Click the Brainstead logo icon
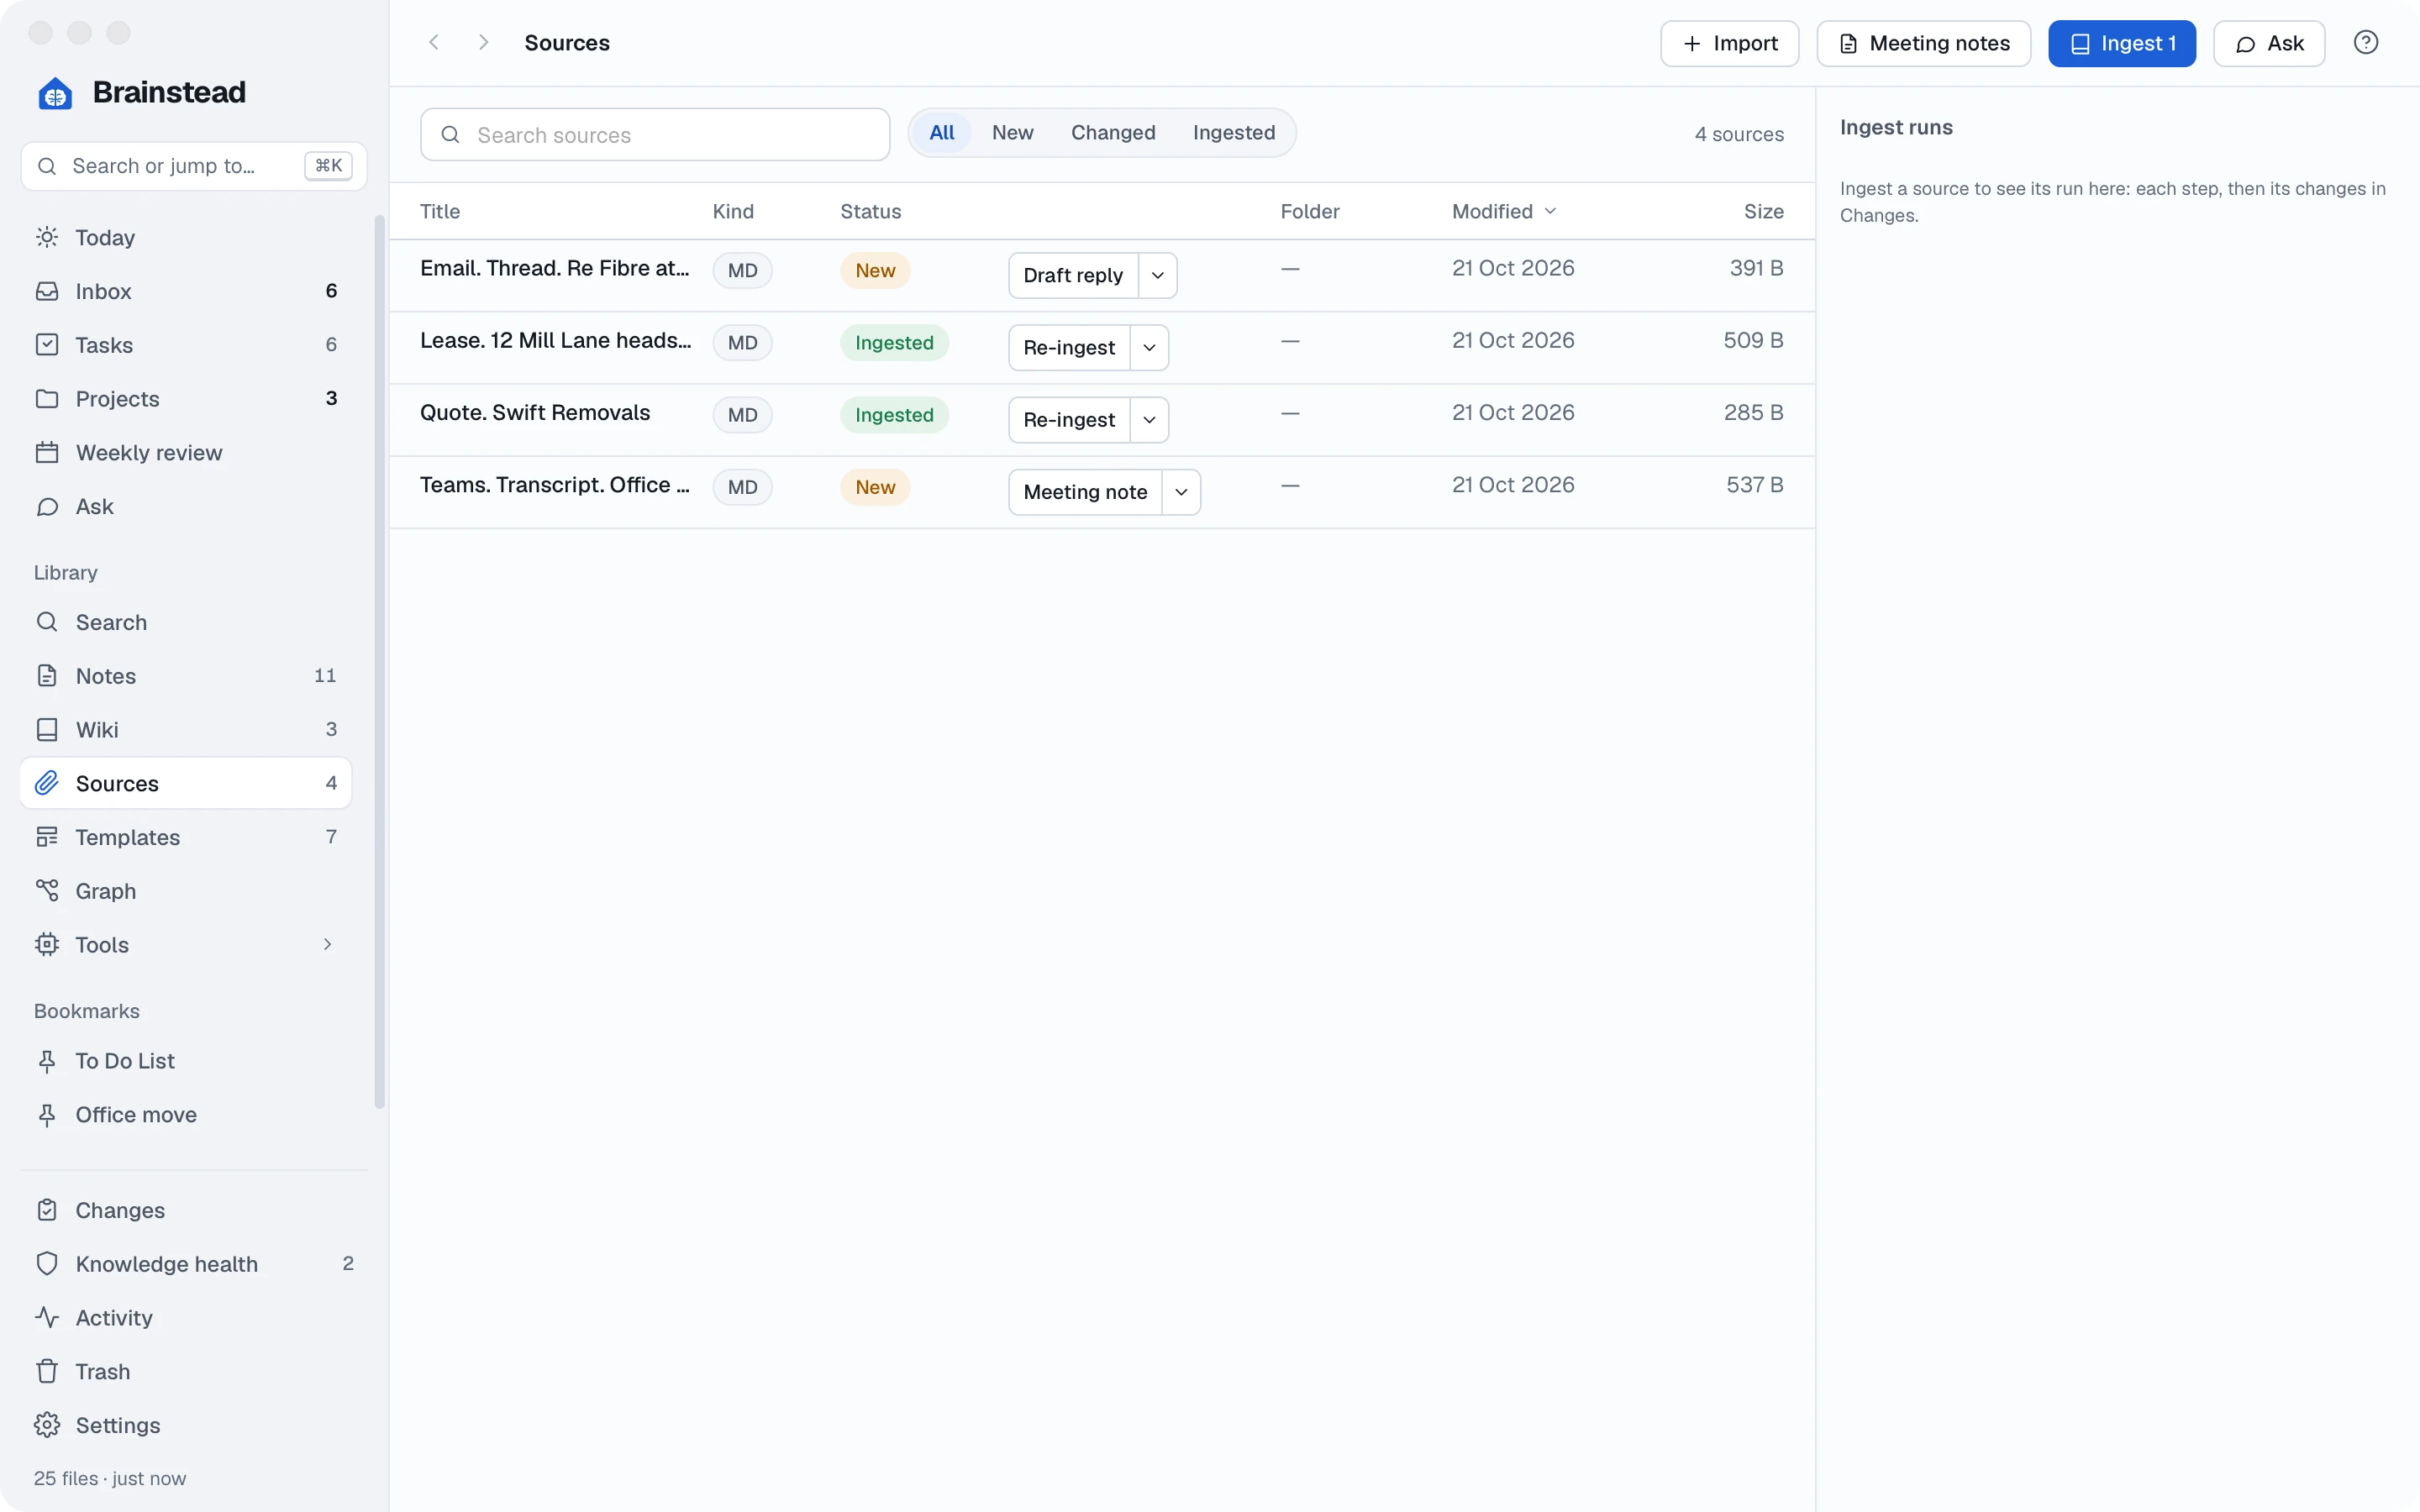The image size is (2420, 1512). coord(55,93)
